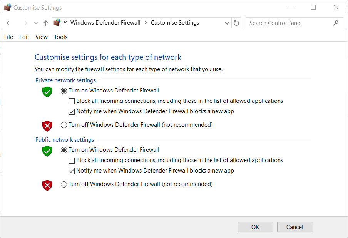Open the Tools menu
This screenshot has width=348, height=238.
point(60,37)
